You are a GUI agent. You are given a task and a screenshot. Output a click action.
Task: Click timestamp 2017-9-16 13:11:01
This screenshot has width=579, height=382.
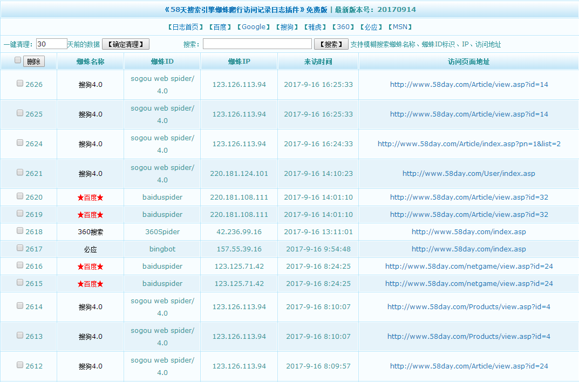[x=318, y=232]
